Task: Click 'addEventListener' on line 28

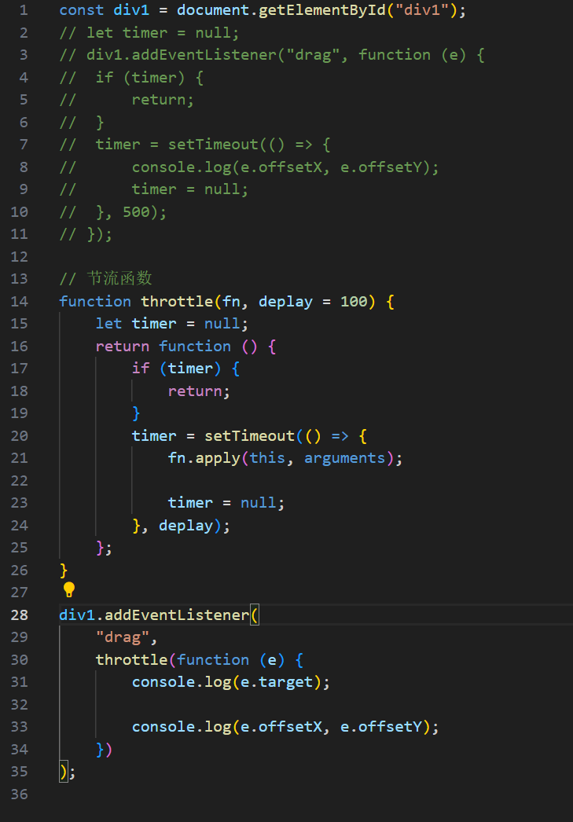Action: (177, 615)
